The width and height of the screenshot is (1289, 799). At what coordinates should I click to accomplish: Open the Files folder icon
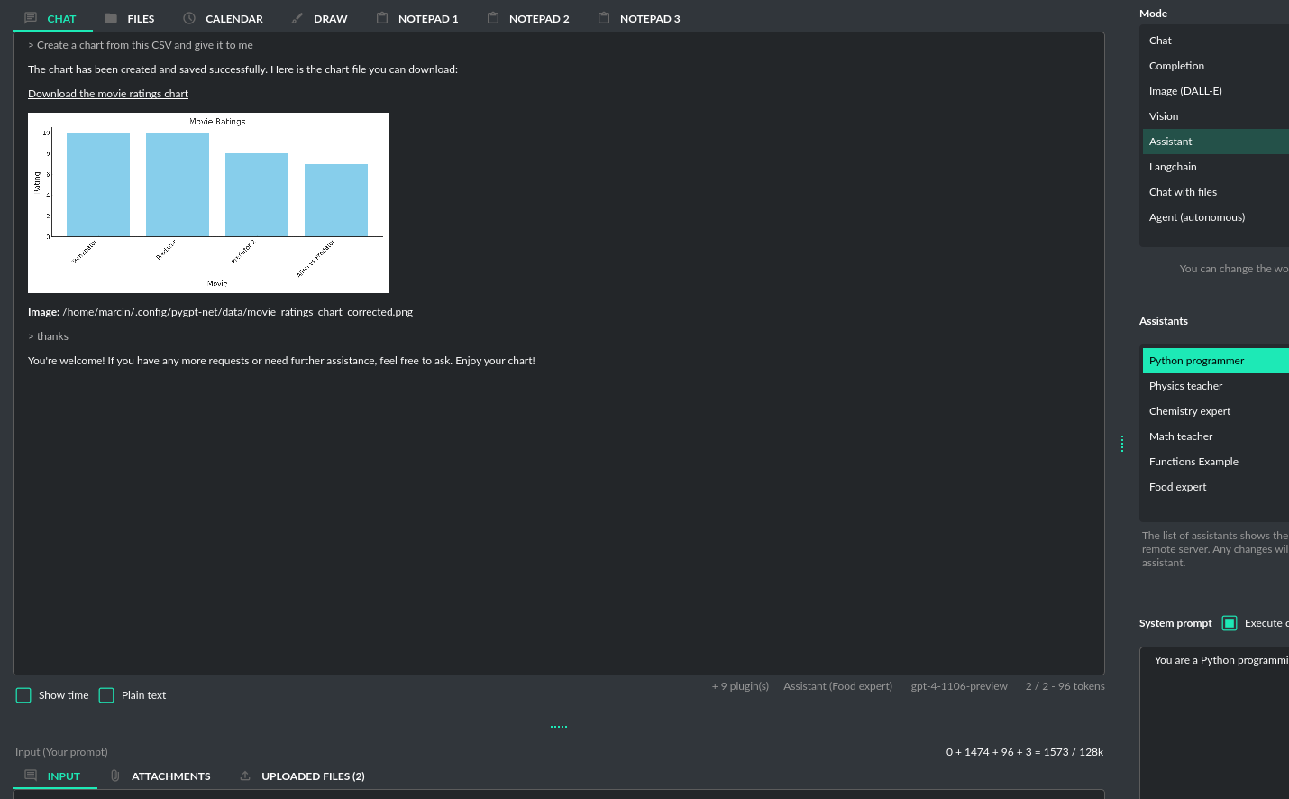(111, 17)
